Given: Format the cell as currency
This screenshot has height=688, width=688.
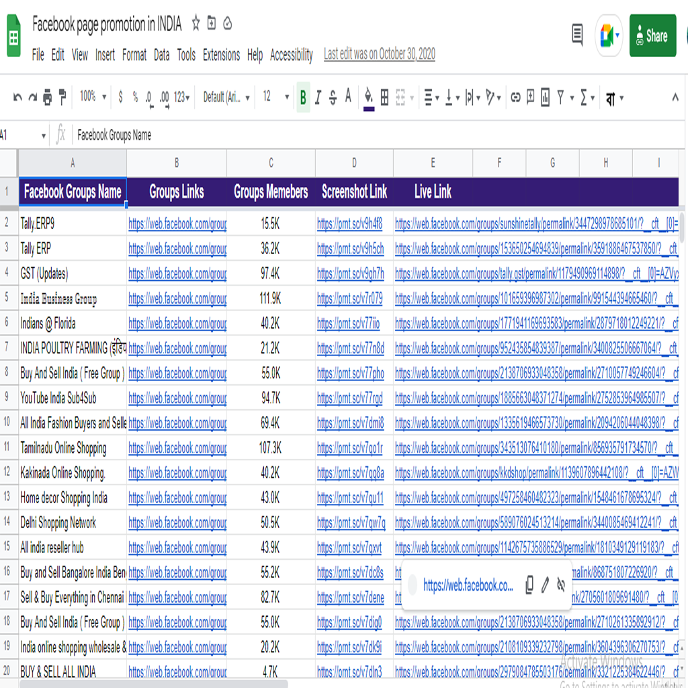Looking at the screenshot, I should [x=121, y=97].
